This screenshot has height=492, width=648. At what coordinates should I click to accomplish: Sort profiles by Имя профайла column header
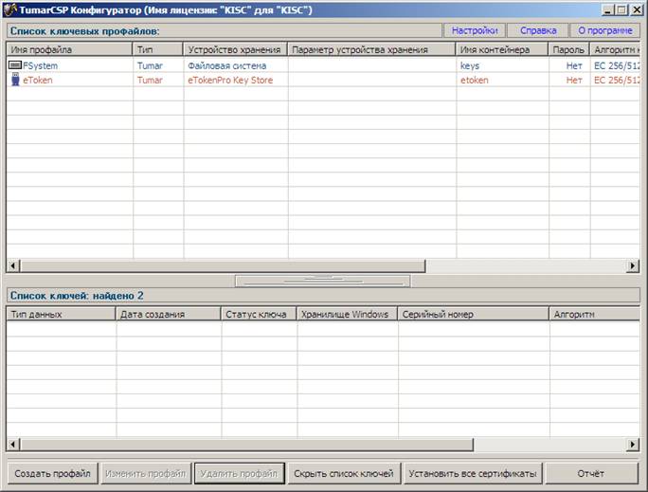coord(69,49)
